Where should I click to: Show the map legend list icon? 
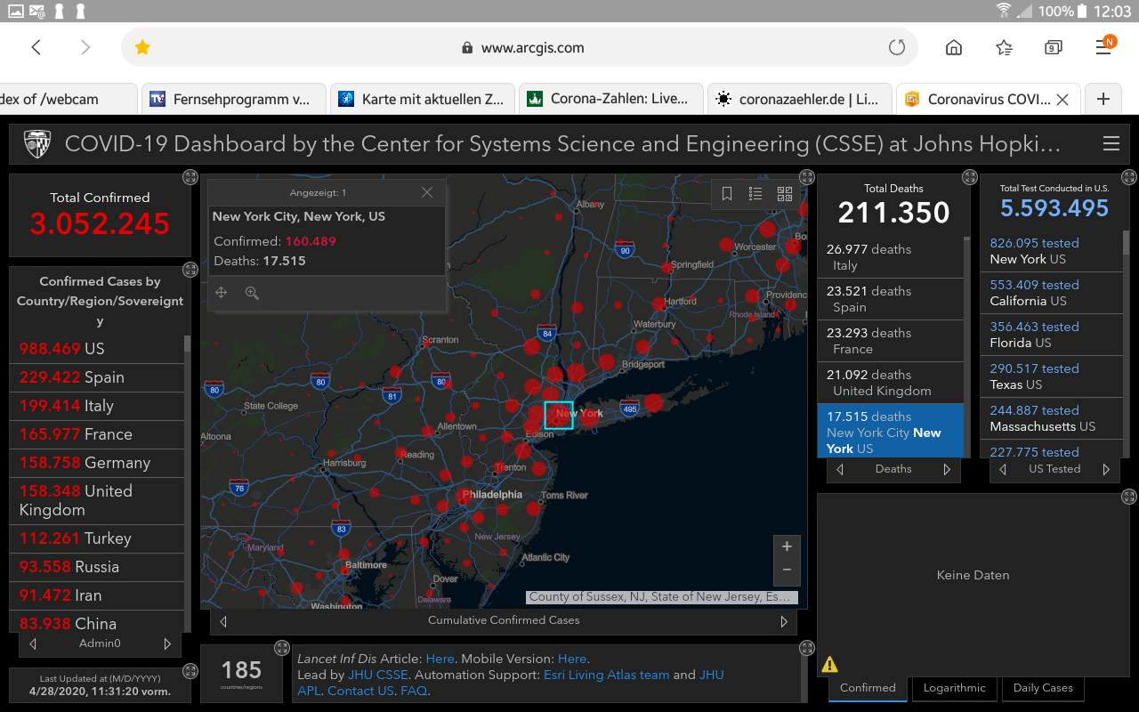755,194
